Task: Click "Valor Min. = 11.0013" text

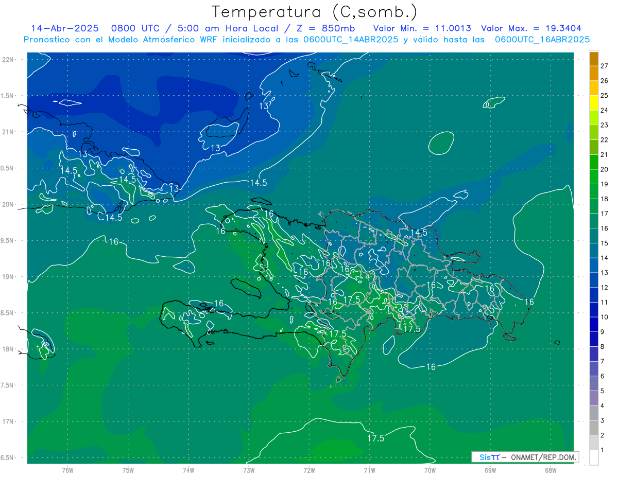Action: point(422,28)
